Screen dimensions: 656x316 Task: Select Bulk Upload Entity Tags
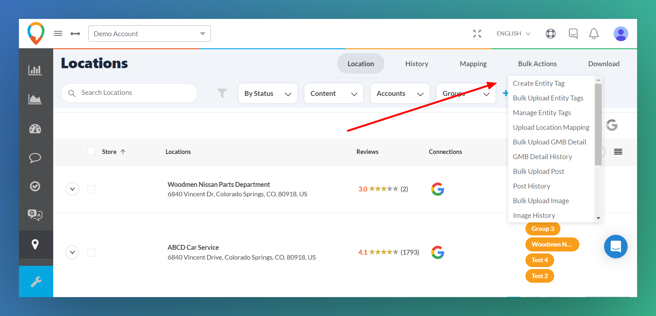point(551,98)
